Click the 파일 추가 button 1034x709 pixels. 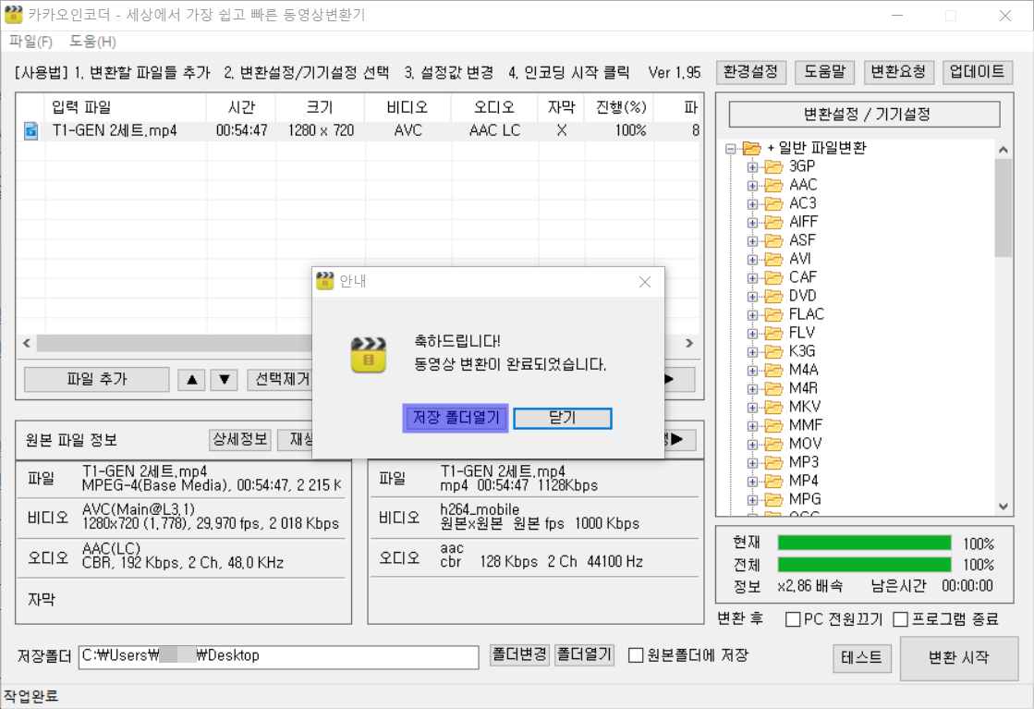coord(97,379)
